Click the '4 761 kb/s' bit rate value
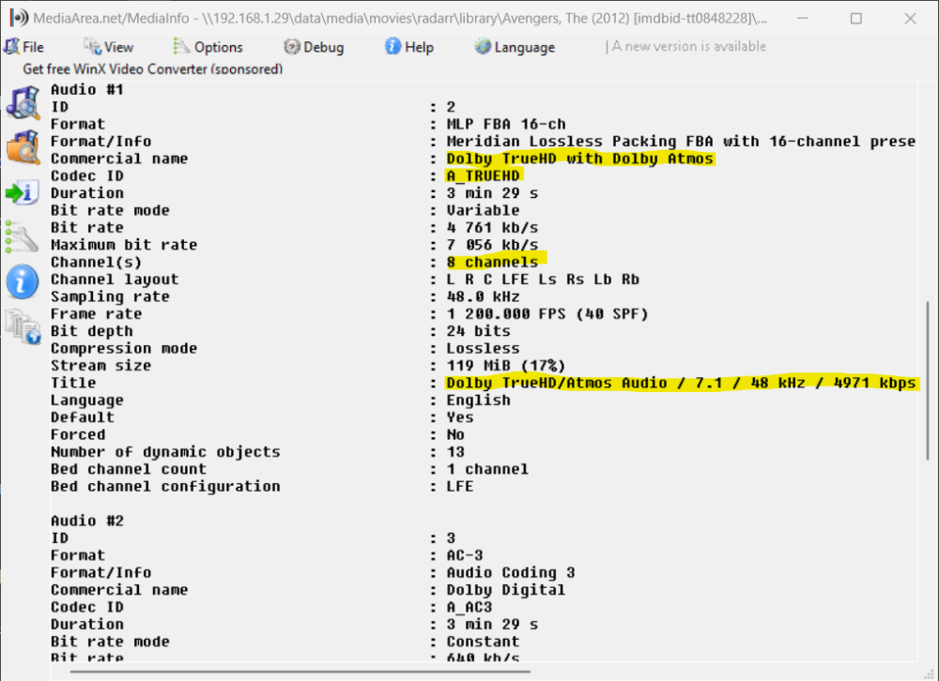Image resolution: width=939 pixels, height=681 pixels. [x=492, y=227]
